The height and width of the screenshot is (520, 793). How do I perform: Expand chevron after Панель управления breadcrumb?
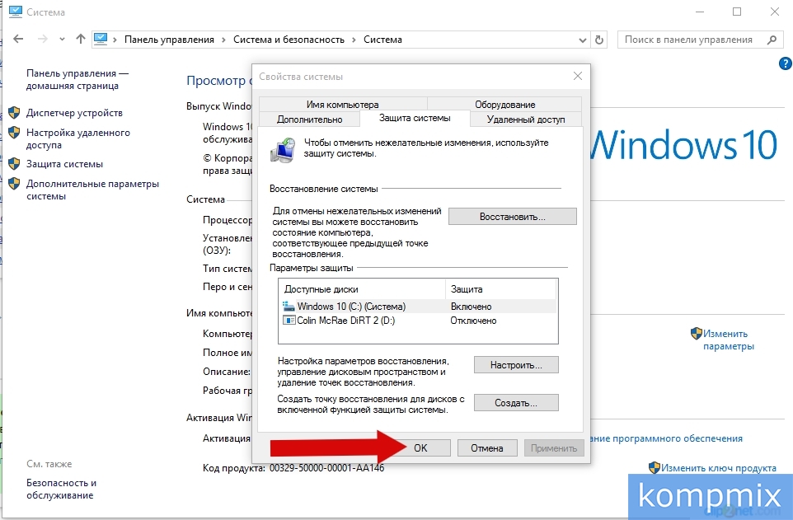pos(223,40)
